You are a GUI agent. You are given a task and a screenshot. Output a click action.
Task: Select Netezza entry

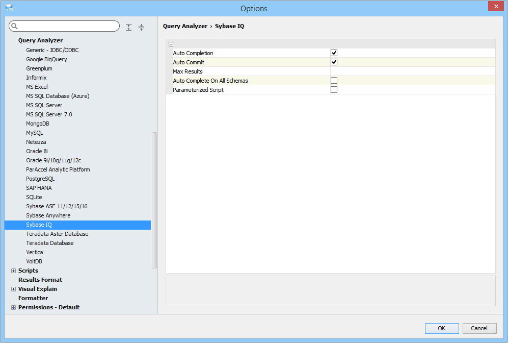(36, 142)
